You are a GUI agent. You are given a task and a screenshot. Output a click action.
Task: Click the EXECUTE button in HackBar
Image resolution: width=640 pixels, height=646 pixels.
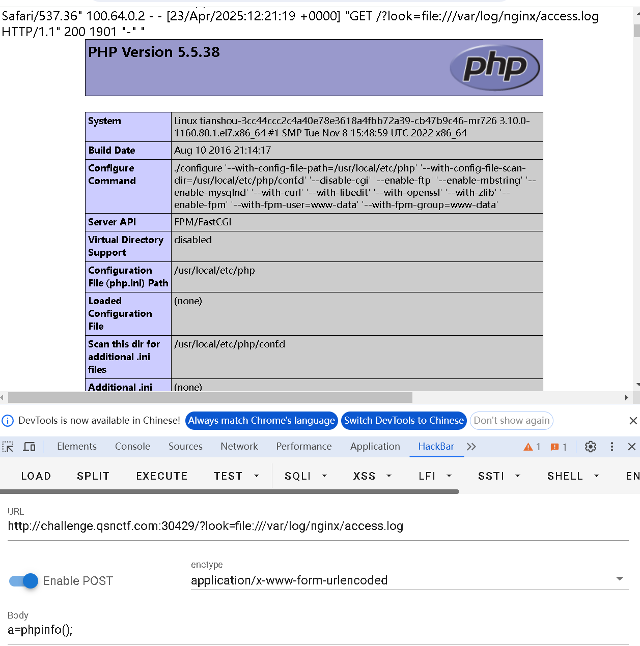(162, 476)
